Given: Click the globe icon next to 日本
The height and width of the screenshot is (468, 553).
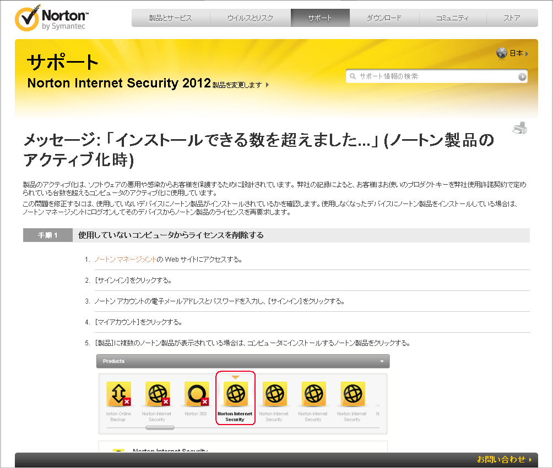Looking at the screenshot, I should coord(502,53).
